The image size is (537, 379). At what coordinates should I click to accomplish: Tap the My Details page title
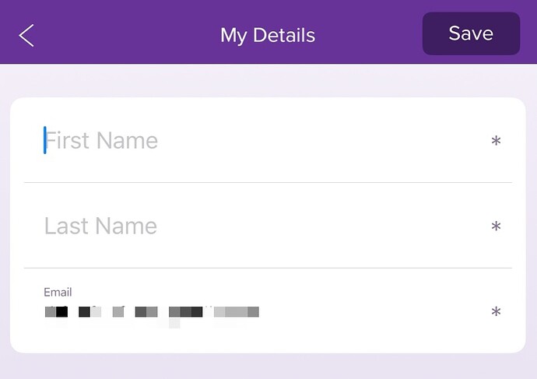pyautogui.click(x=268, y=35)
